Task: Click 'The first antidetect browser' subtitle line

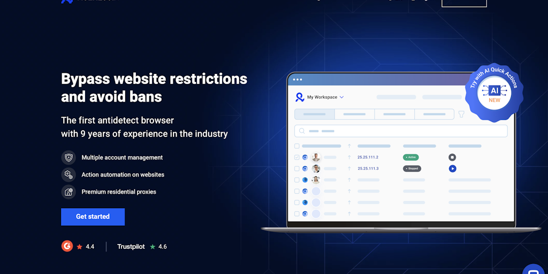Action: point(117,120)
